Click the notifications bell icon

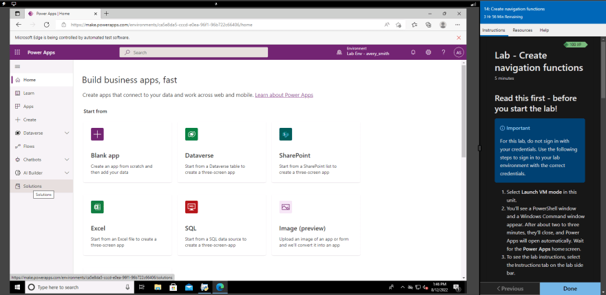click(413, 52)
